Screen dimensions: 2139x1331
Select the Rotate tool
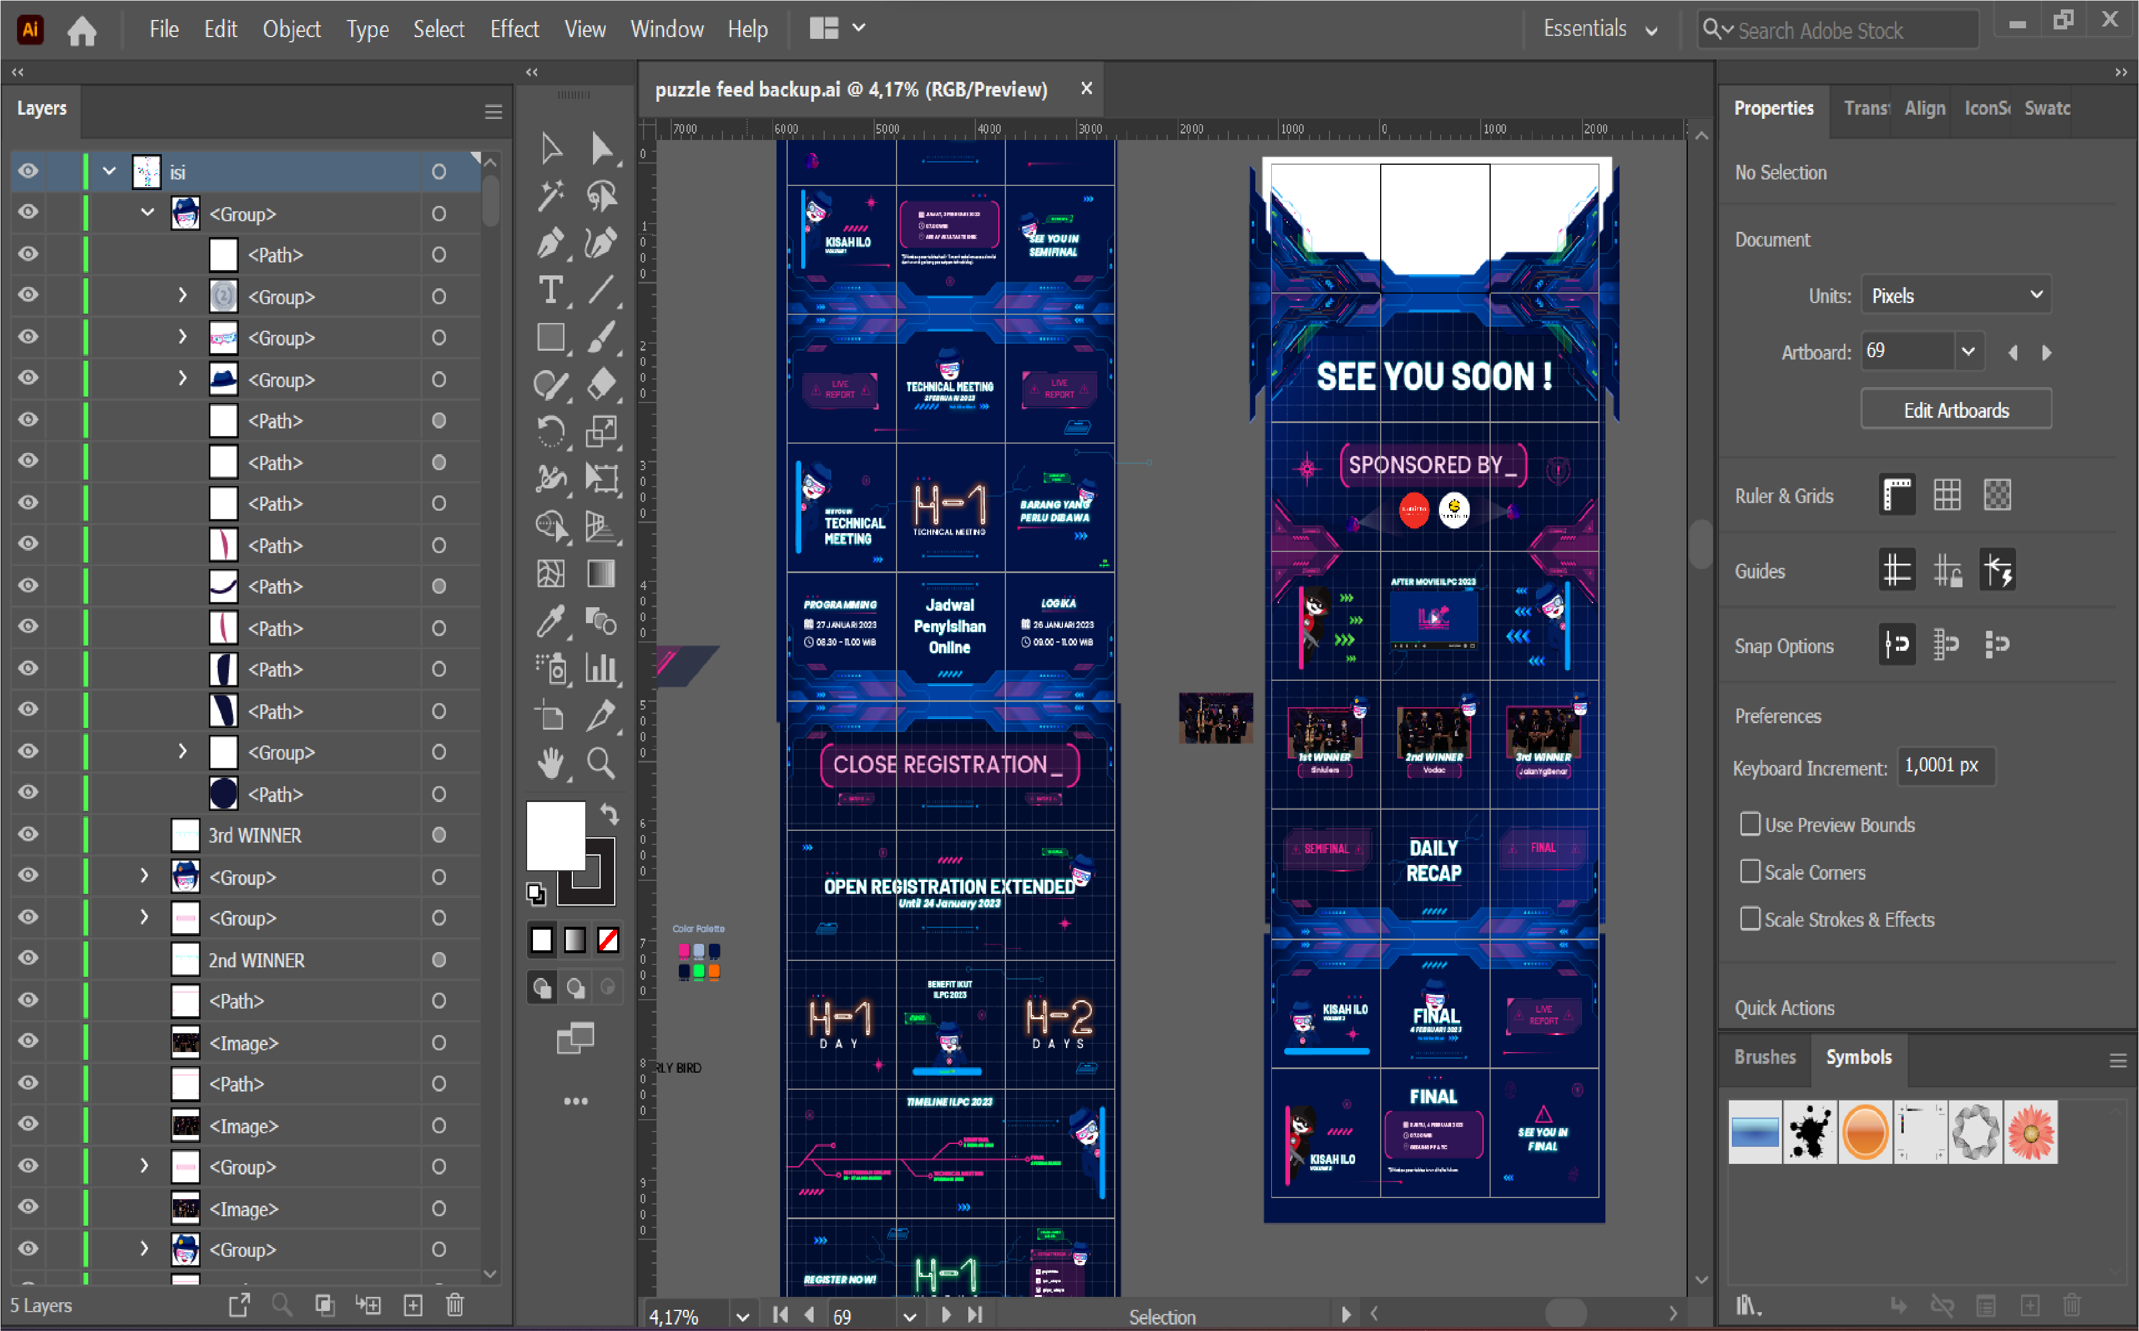(552, 431)
